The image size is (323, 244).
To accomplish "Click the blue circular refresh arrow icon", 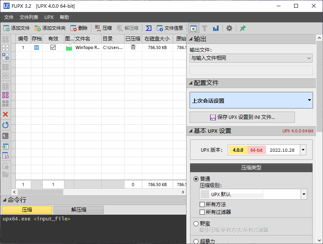I will (5, 125).
